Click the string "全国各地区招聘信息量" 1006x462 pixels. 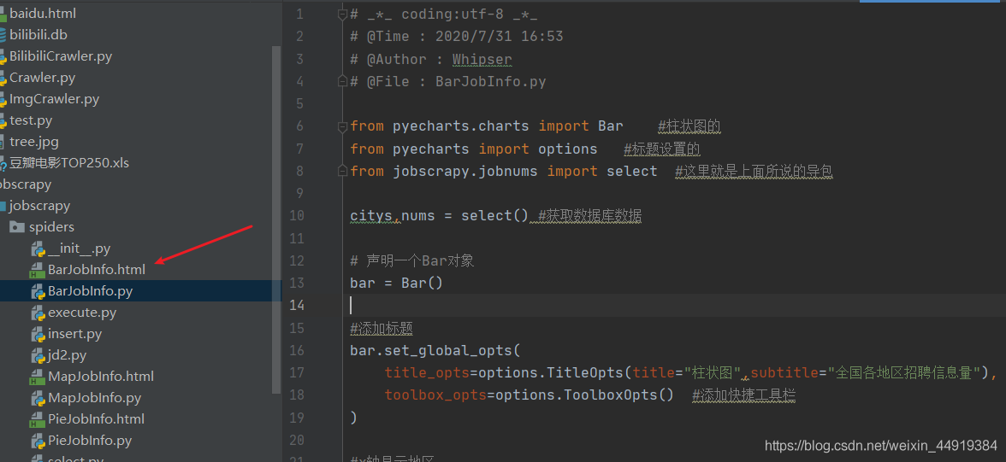[x=905, y=373]
